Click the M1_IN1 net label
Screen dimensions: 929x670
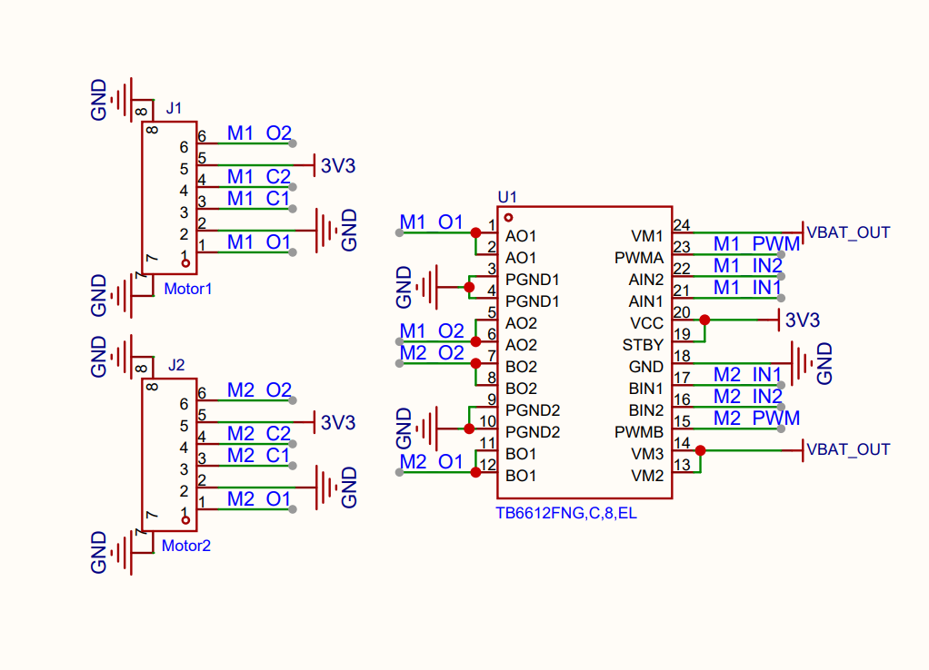pos(748,288)
